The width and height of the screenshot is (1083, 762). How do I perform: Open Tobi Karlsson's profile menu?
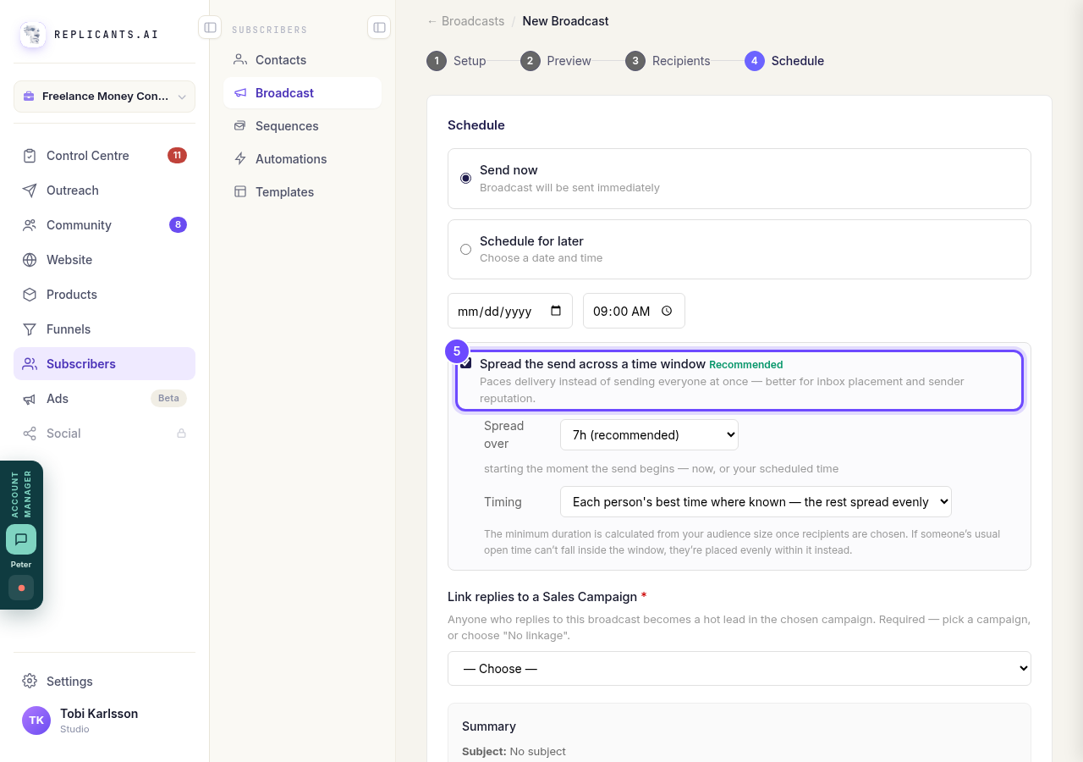[x=104, y=721]
